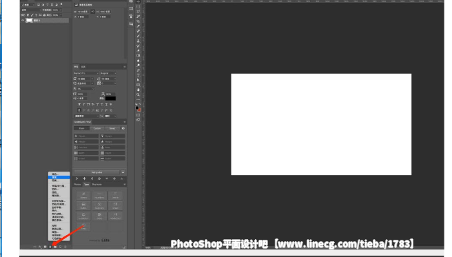The width and height of the screenshot is (452, 257).
Task: Open the three-dot Edit Toolbar button
Action: (x=138, y=100)
